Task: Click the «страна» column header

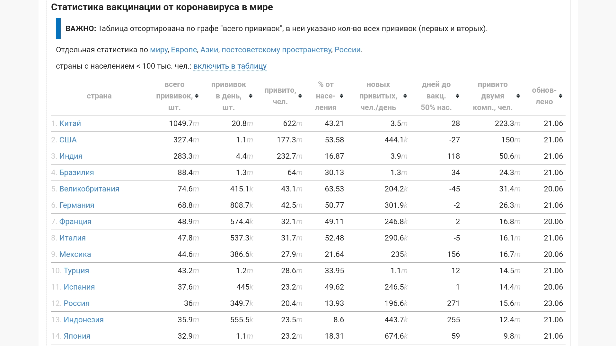Action: pos(99,96)
